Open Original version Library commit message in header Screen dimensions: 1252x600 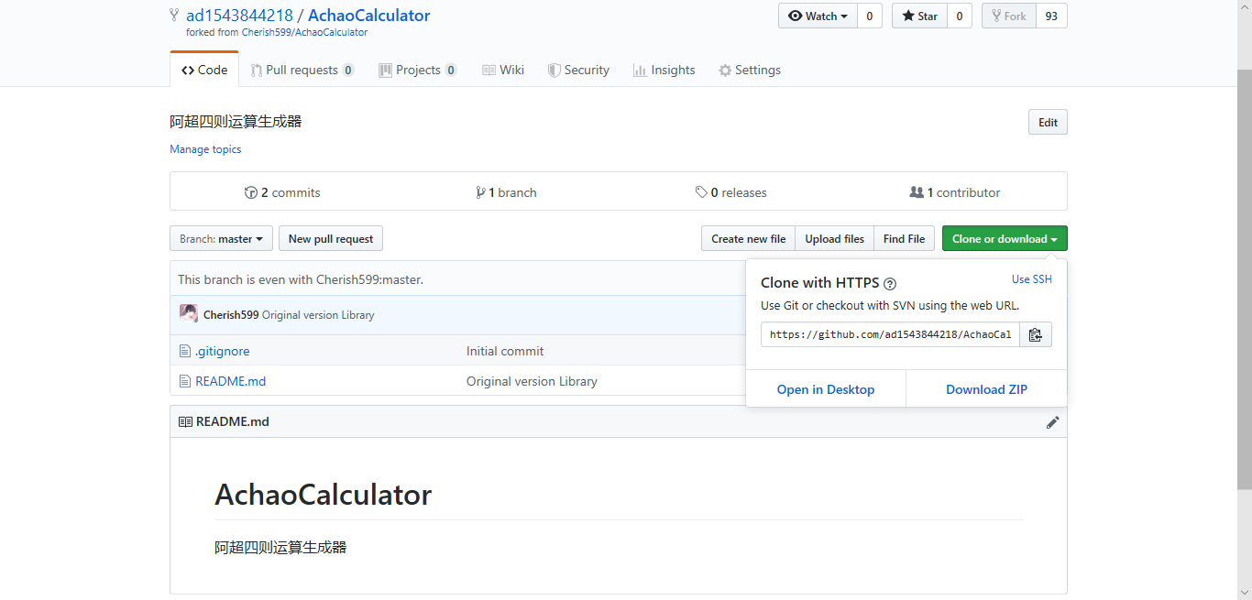[318, 314]
